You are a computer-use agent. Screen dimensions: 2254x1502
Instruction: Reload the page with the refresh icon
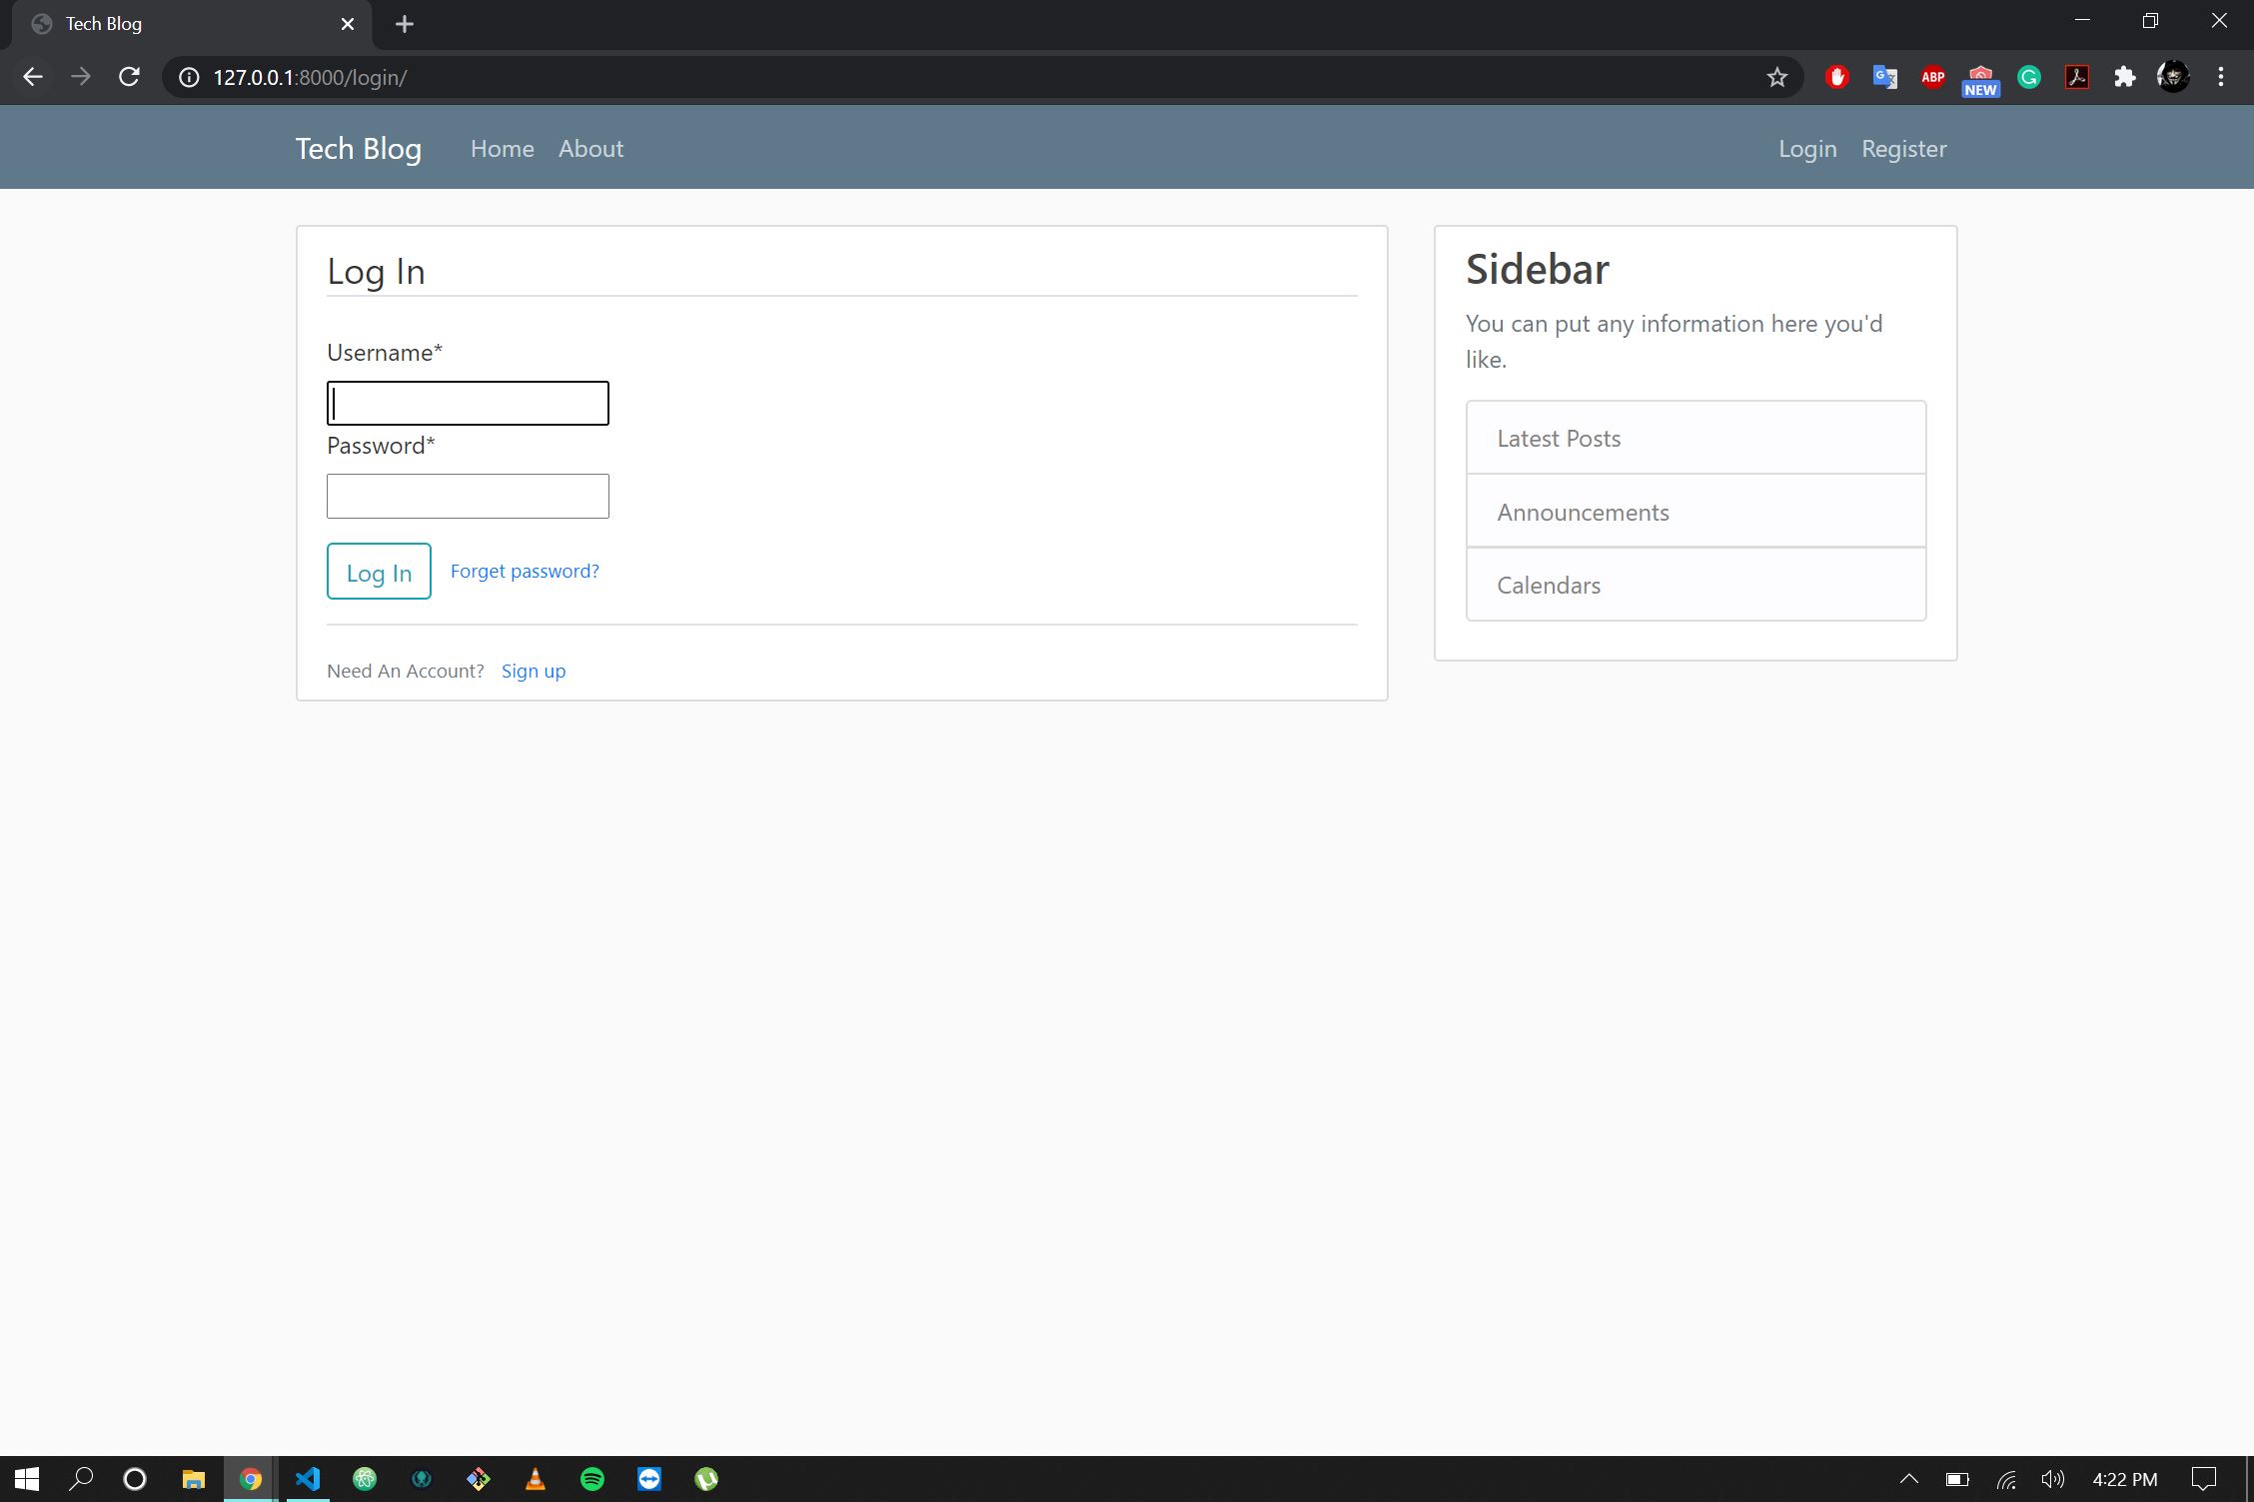point(129,77)
